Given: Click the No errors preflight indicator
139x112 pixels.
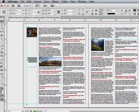Looking at the screenshot, I should click(x=38, y=111).
